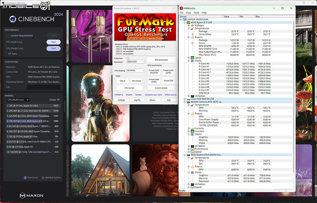Click the Speed gauge icon under NVIDIA GeForce RTX 5070

pos(192,152)
